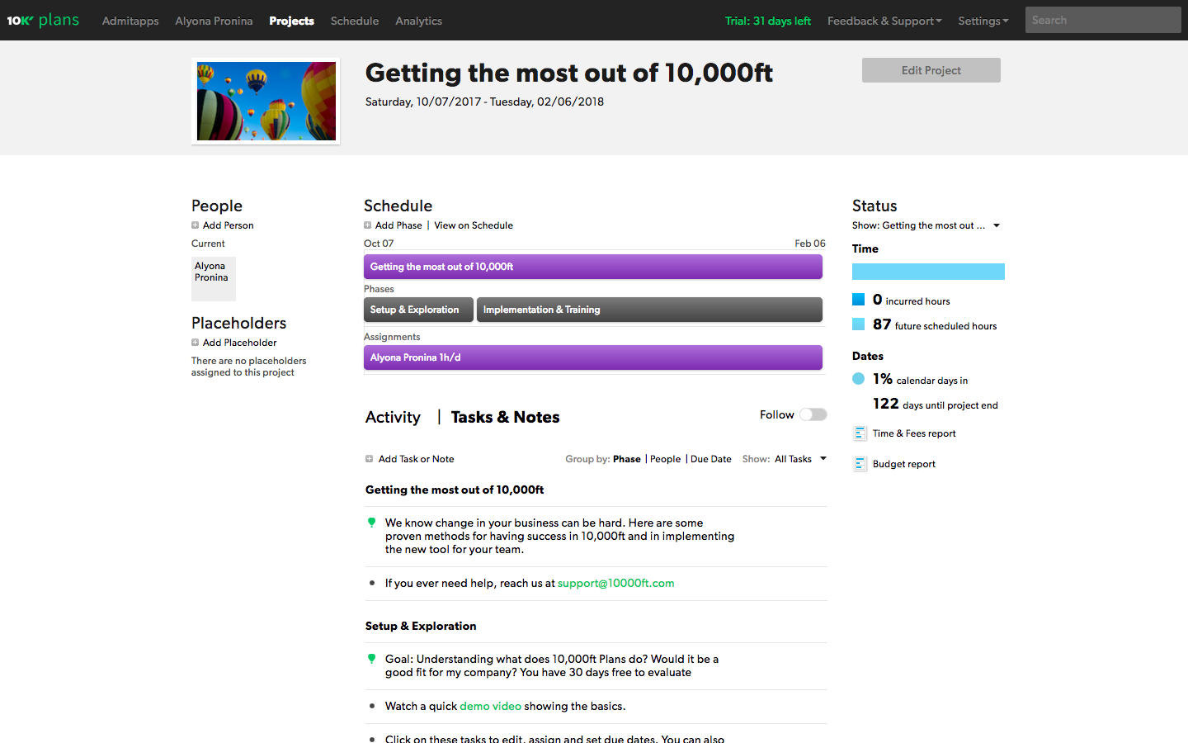The width and height of the screenshot is (1188, 743).
Task: Click the Add Task or Note link
Action: (x=416, y=459)
